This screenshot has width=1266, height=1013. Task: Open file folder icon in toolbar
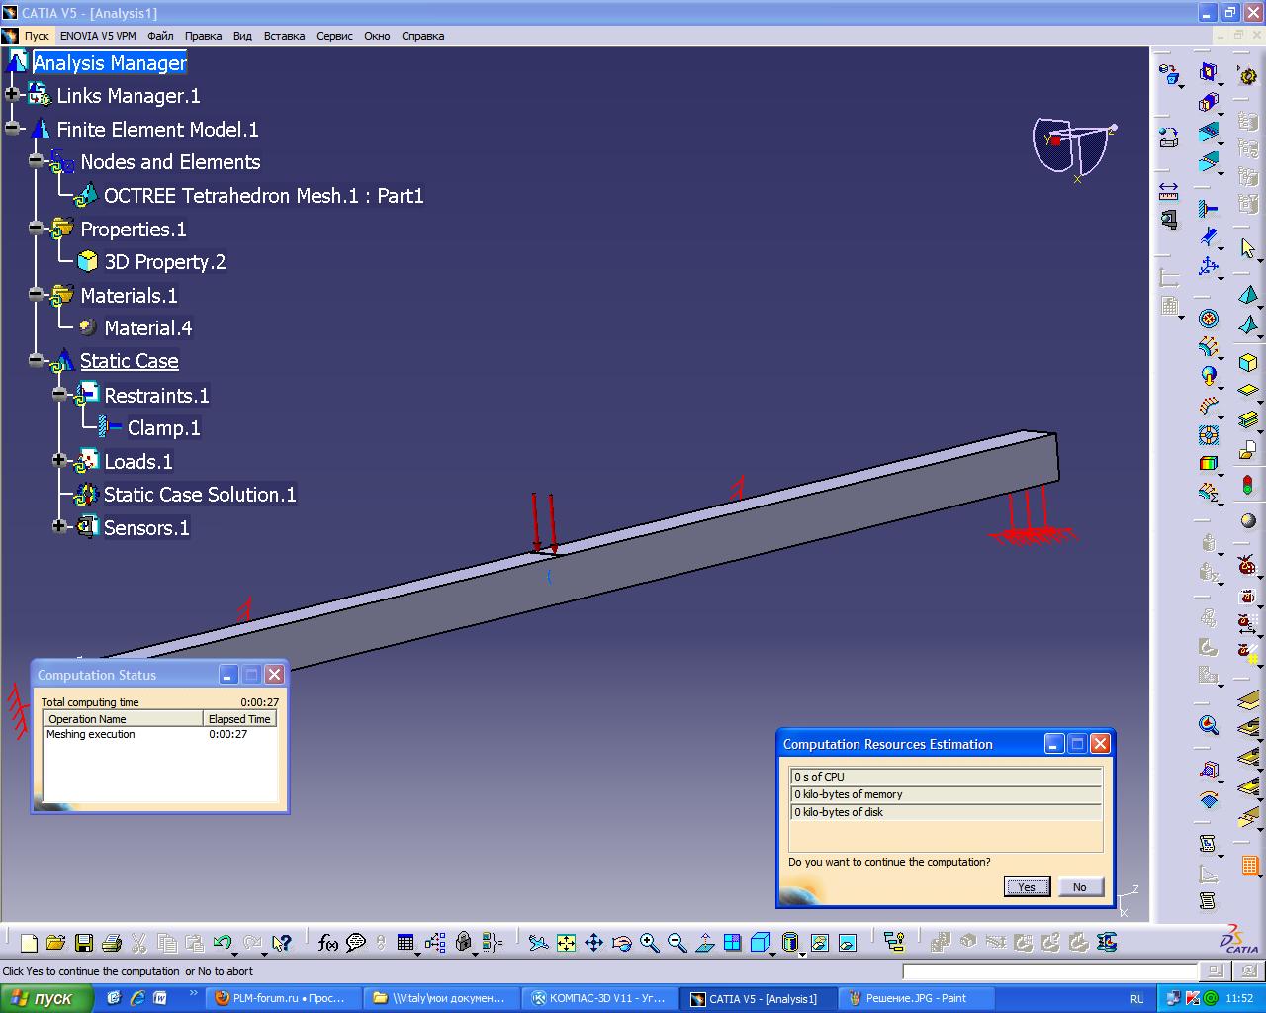click(x=55, y=943)
